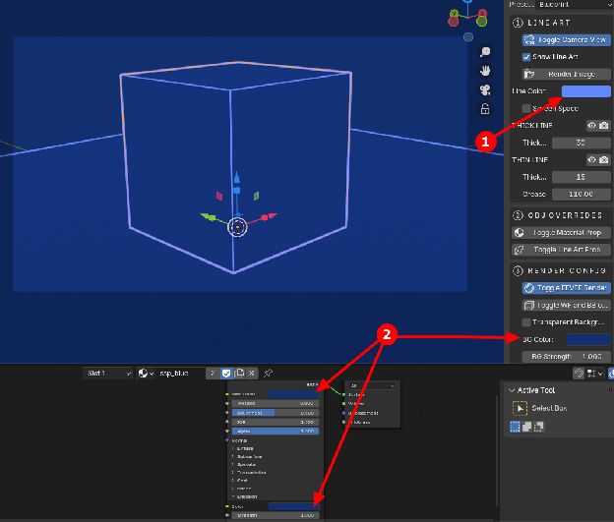
Task: Click the pan hand viewport icon
Action: click(x=485, y=71)
